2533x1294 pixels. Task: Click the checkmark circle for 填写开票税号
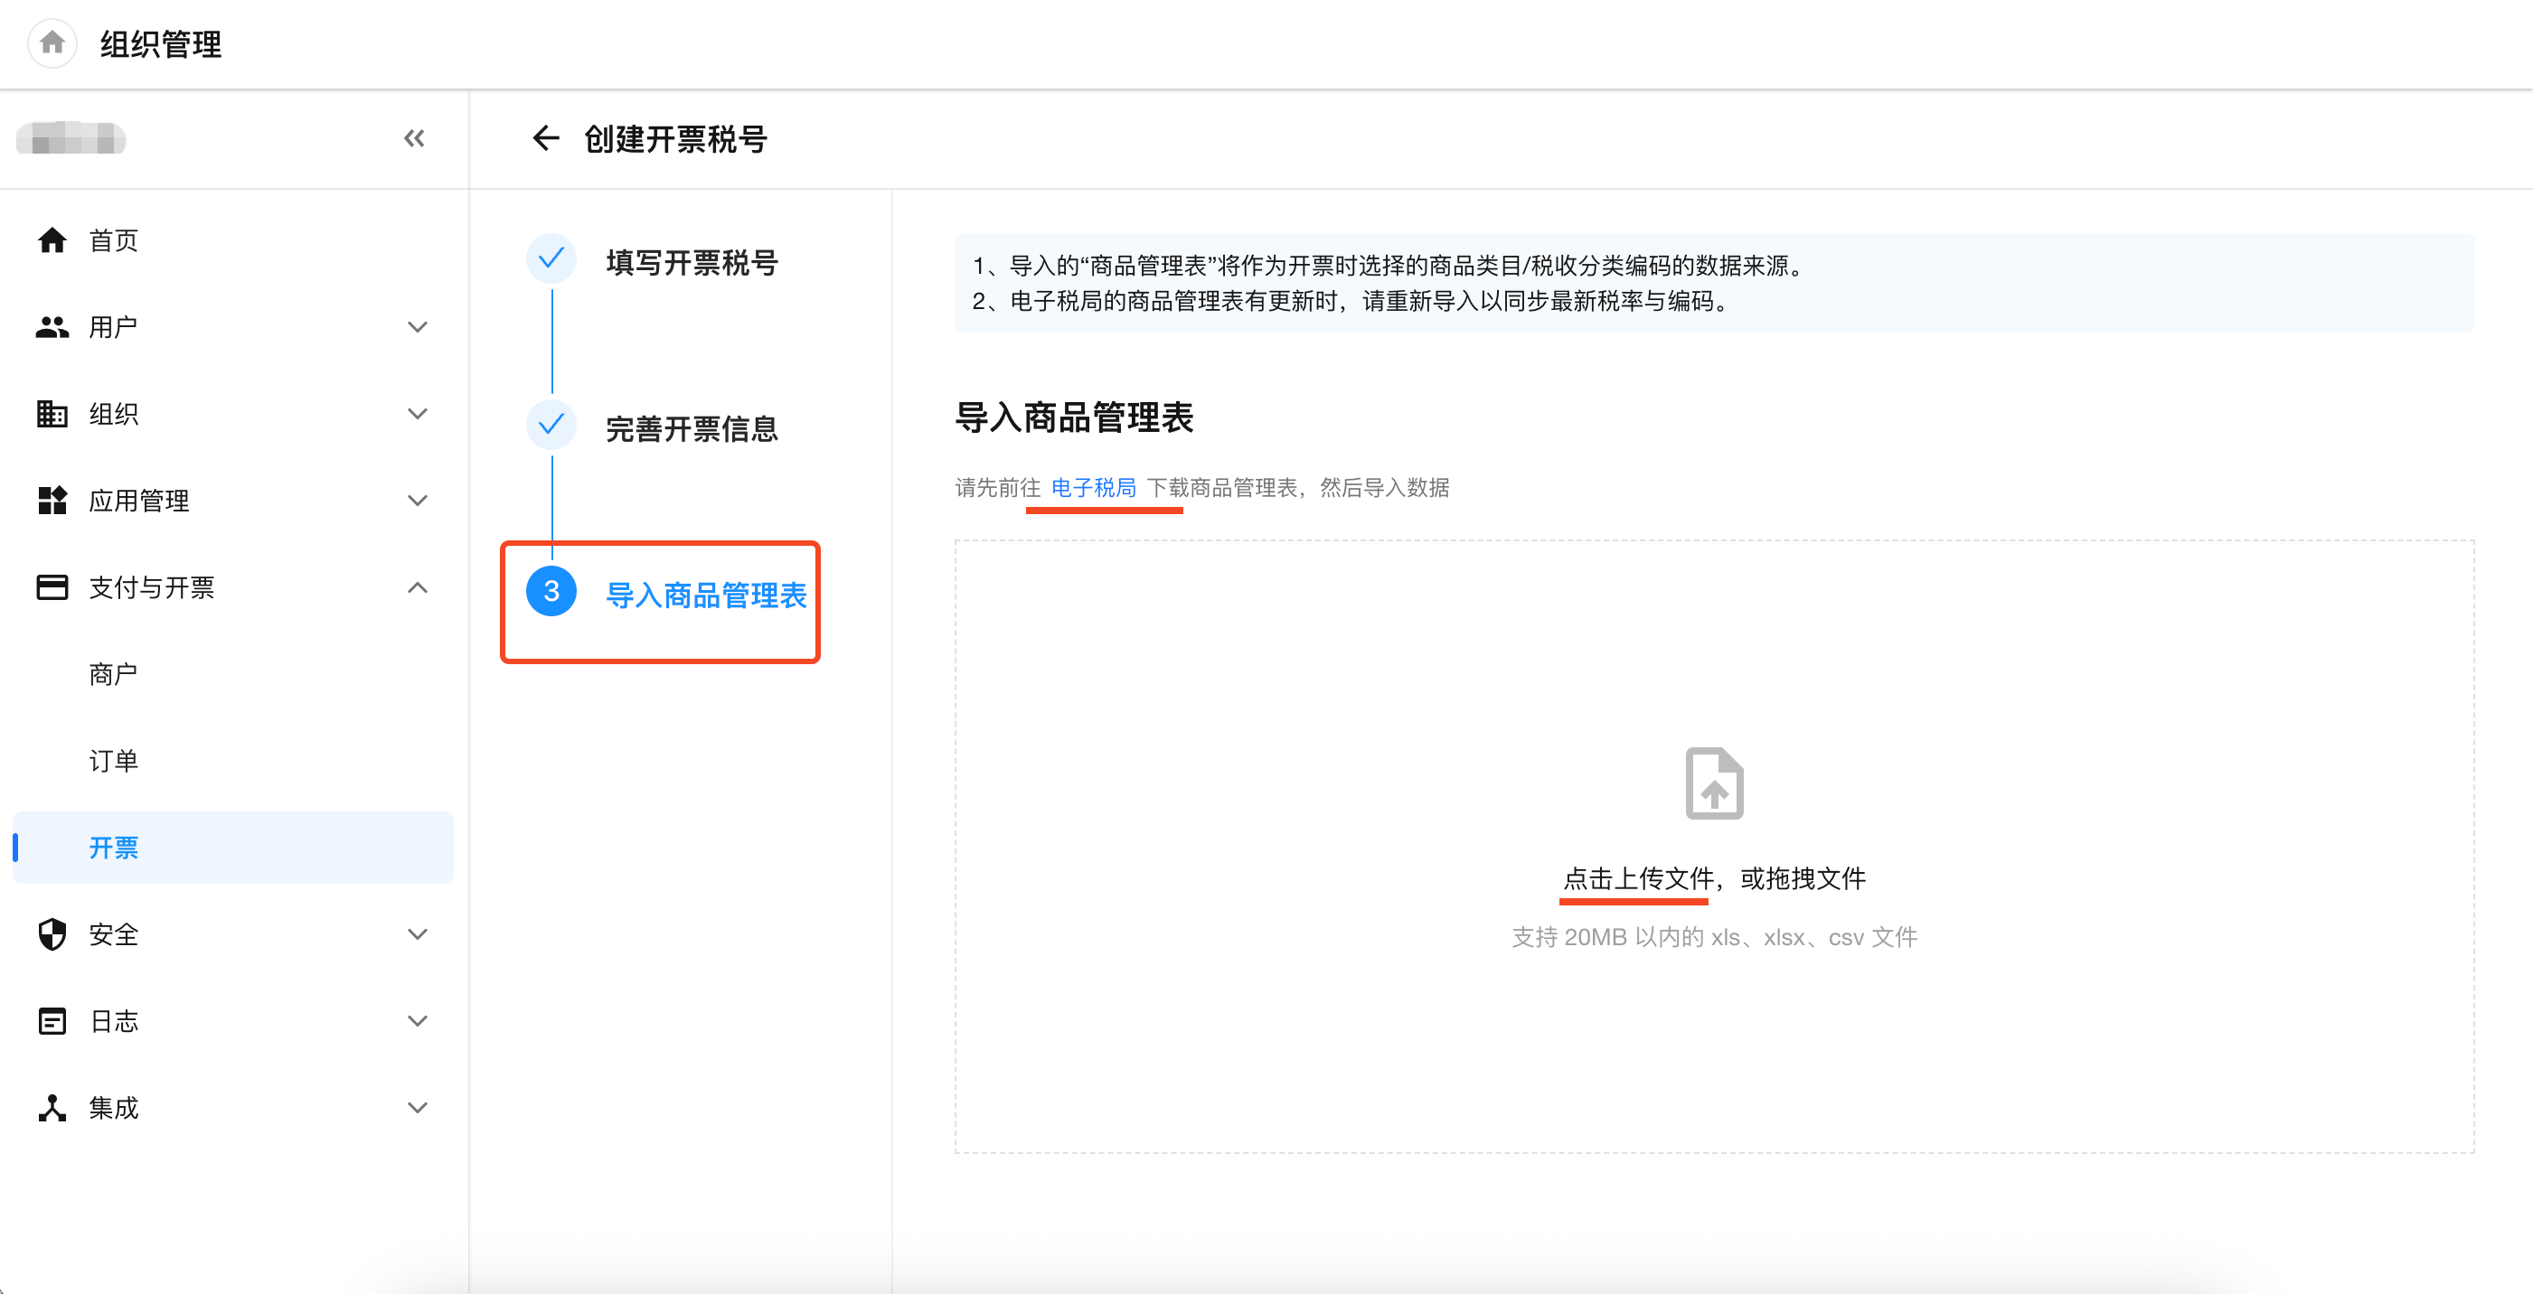coord(551,259)
